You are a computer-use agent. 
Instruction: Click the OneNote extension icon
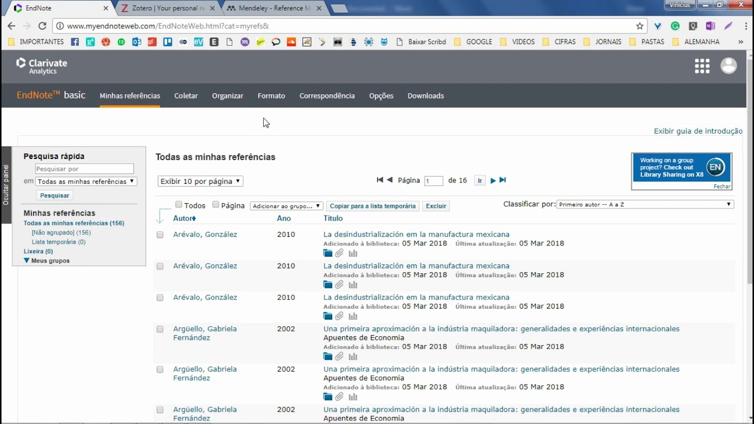[710, 26]
